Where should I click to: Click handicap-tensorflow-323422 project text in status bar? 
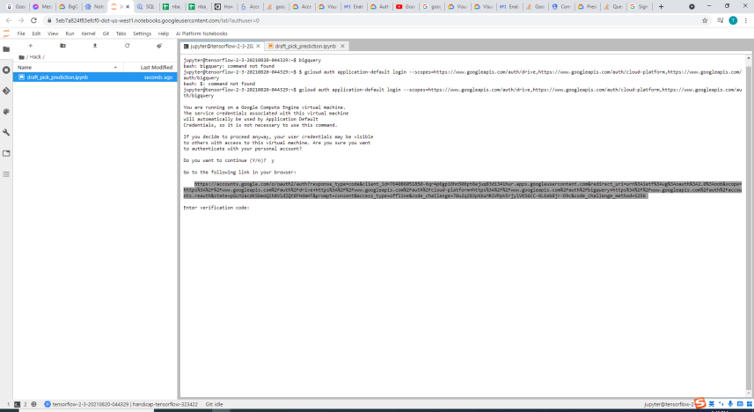coord(165,404)
